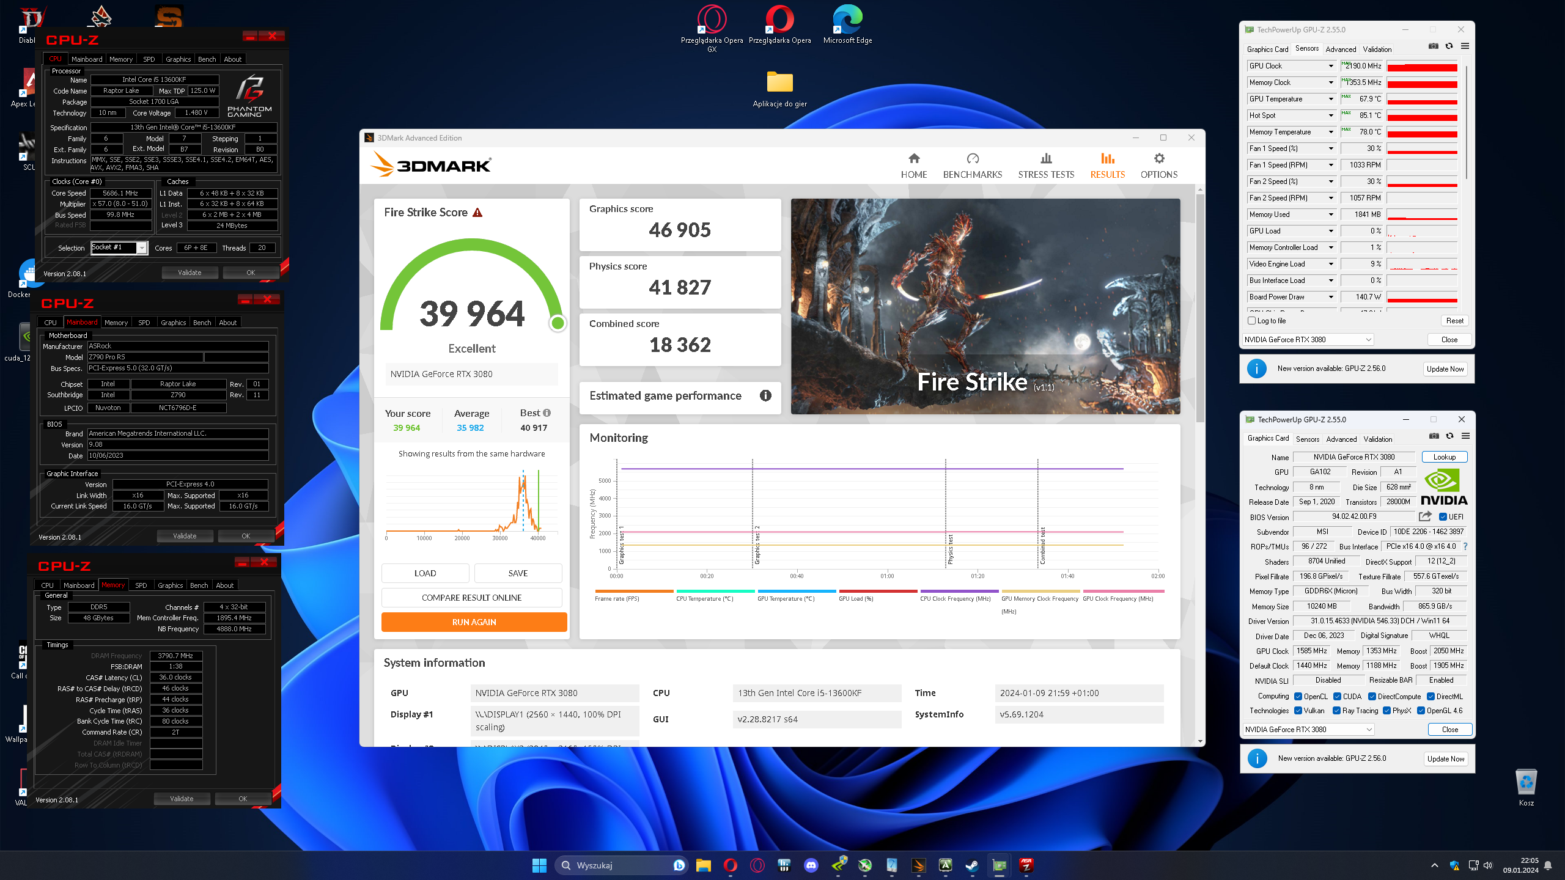Toggle the Vulkan checkbox
Image resolution: width=1565 pixels, height=880 pixels.
tap(1298, 711)
